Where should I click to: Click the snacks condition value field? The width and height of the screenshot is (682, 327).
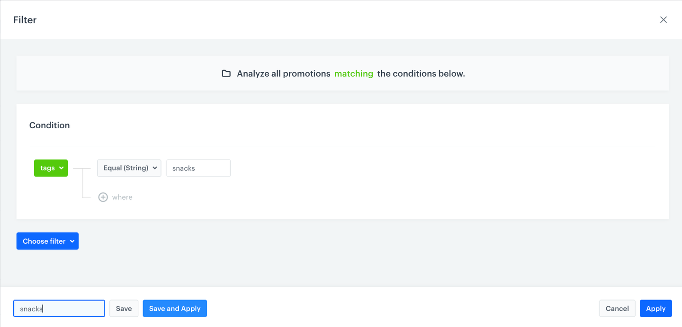tap(198, 168)
